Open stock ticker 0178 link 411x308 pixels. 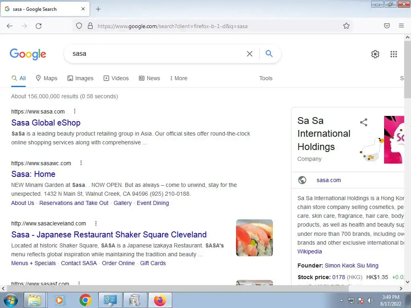pos(339,277)
